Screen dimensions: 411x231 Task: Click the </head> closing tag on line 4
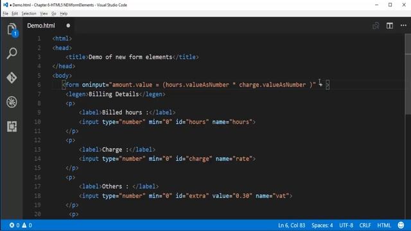coord(64,66)
